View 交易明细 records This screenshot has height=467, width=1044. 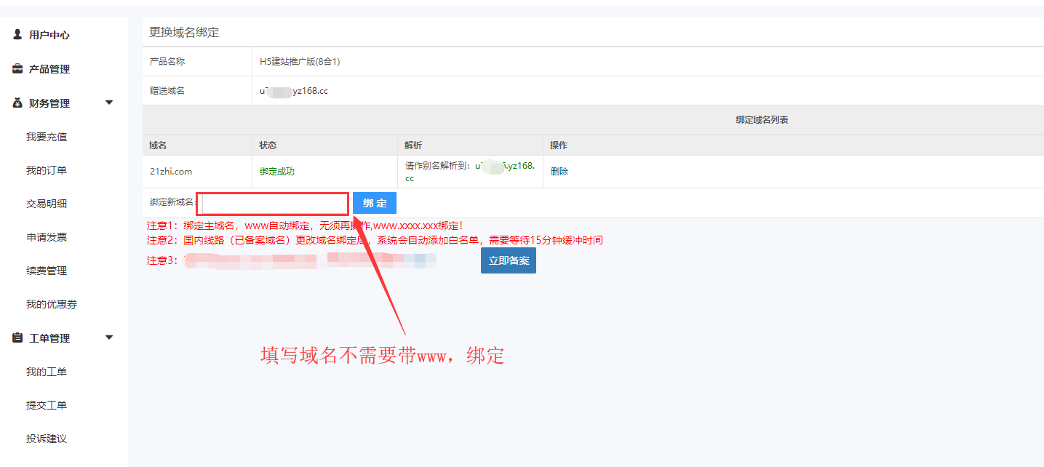(47, 204)
